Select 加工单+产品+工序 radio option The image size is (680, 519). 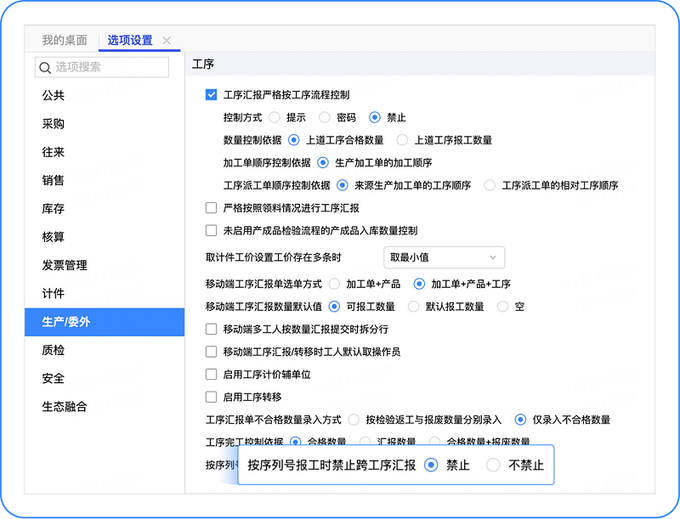coord(419,285)
